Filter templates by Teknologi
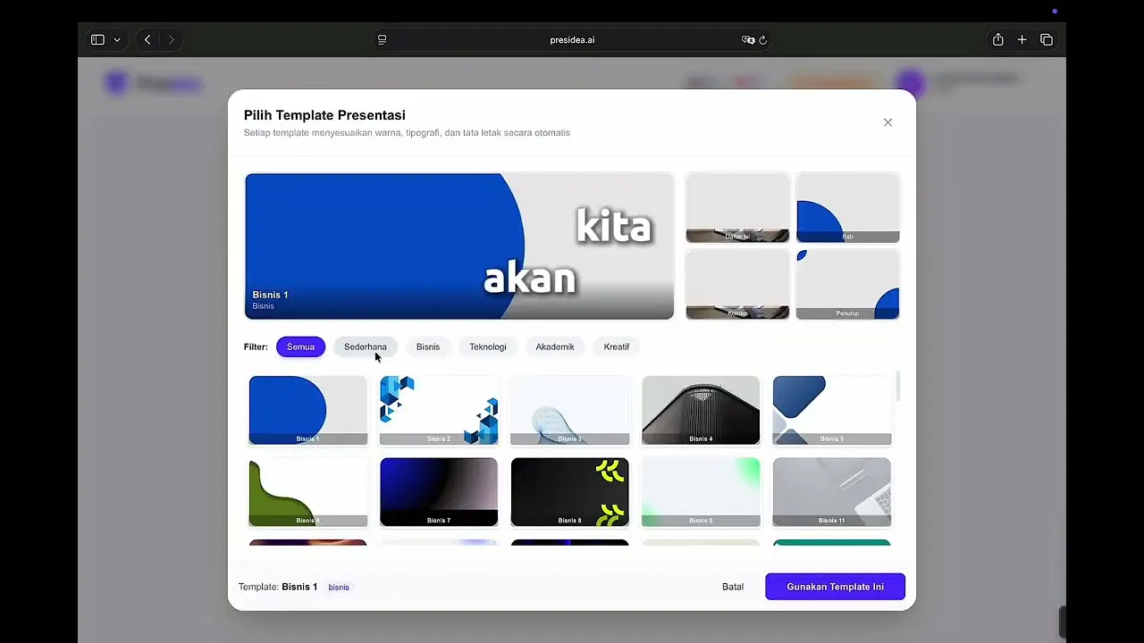Viewport: 1144px width, 643px height. click(488, 347)
